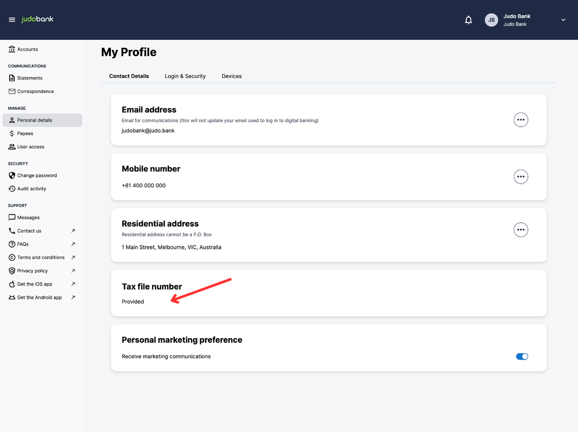Click Residential address cannot be a P.O. Box note
578x432 pixels.
point(167,234)
